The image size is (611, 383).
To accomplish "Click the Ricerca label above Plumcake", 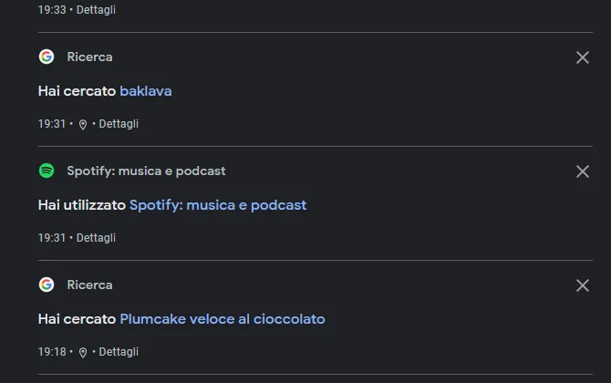I will point(89,285).
